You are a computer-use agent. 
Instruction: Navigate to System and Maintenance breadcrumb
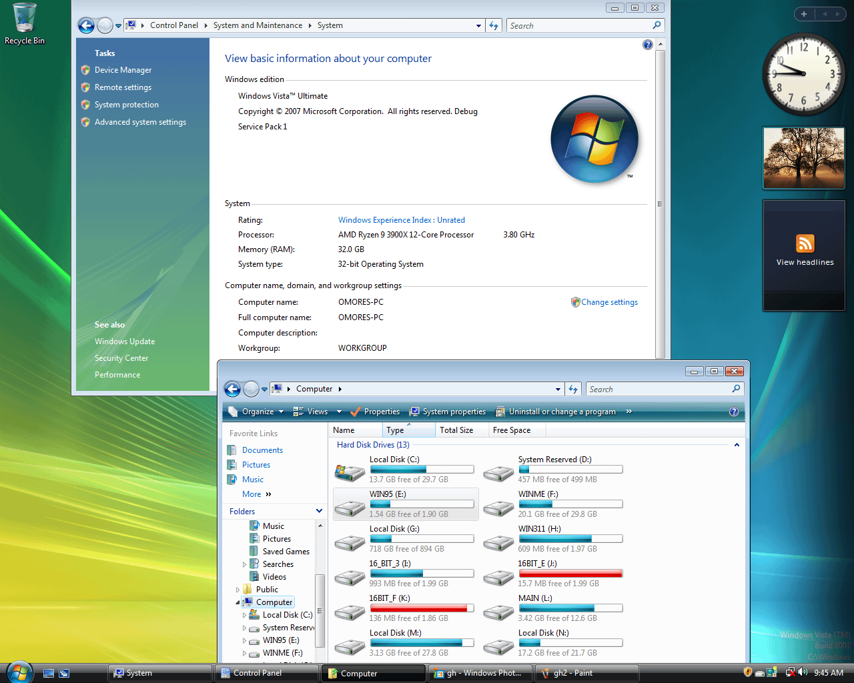[x=258, y=25]
